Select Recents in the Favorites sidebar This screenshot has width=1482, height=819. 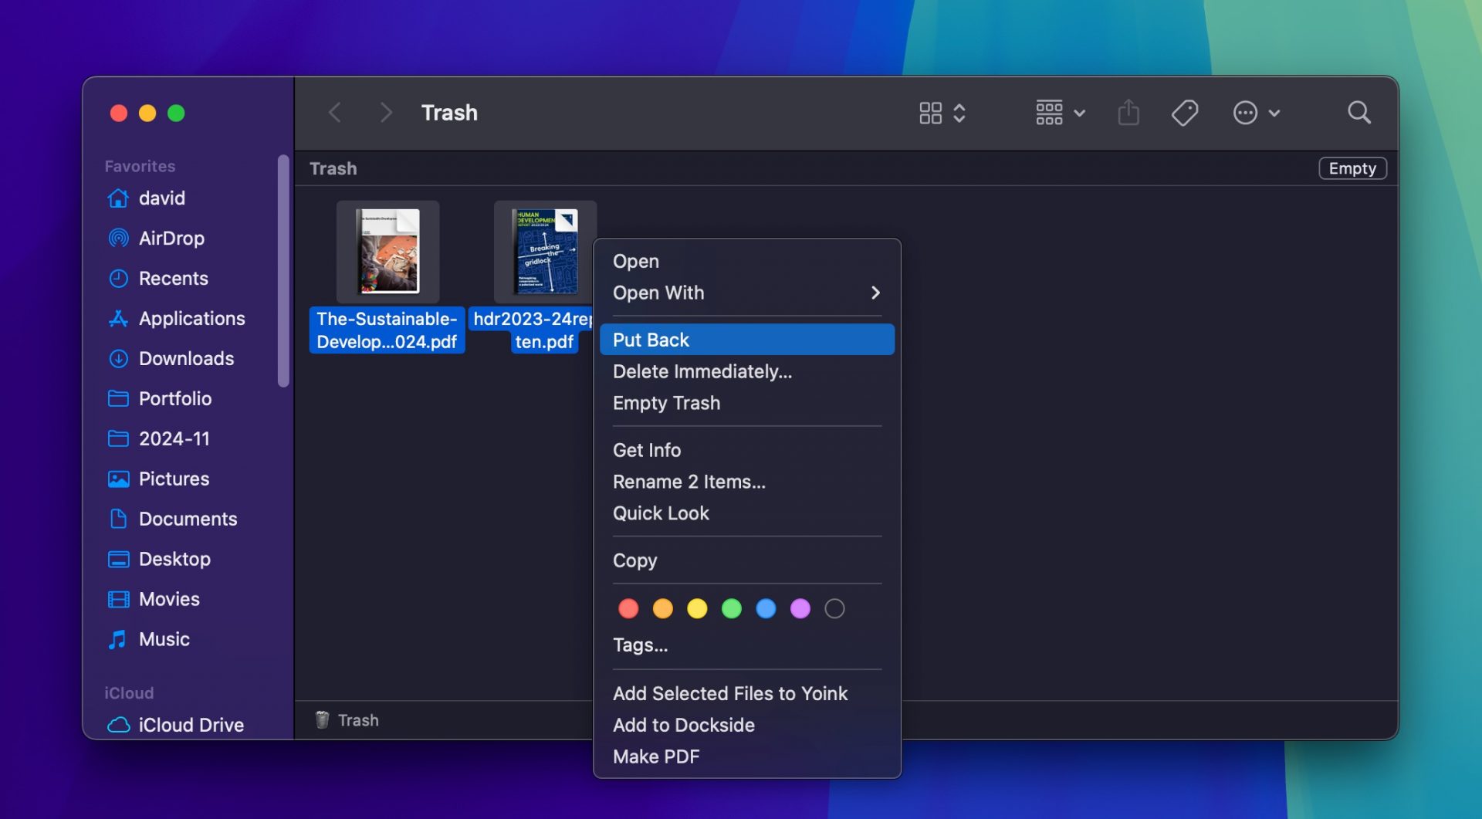174,278
